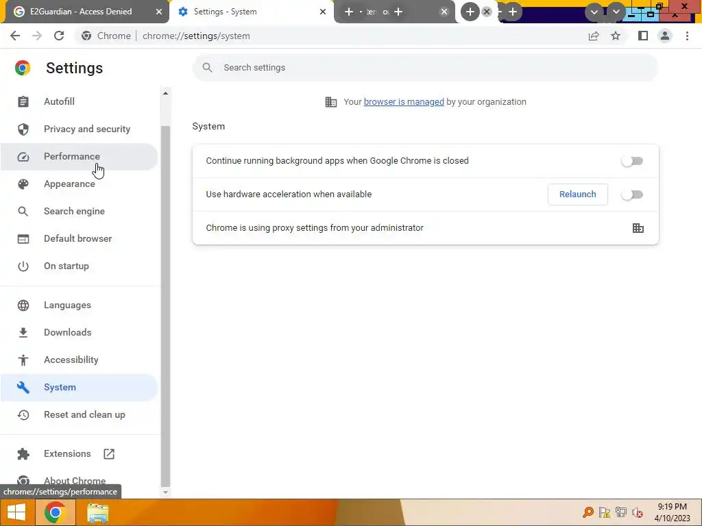Open Autofill settings
Viewport: 702px width, 526px height.
[x=80, y=101]
